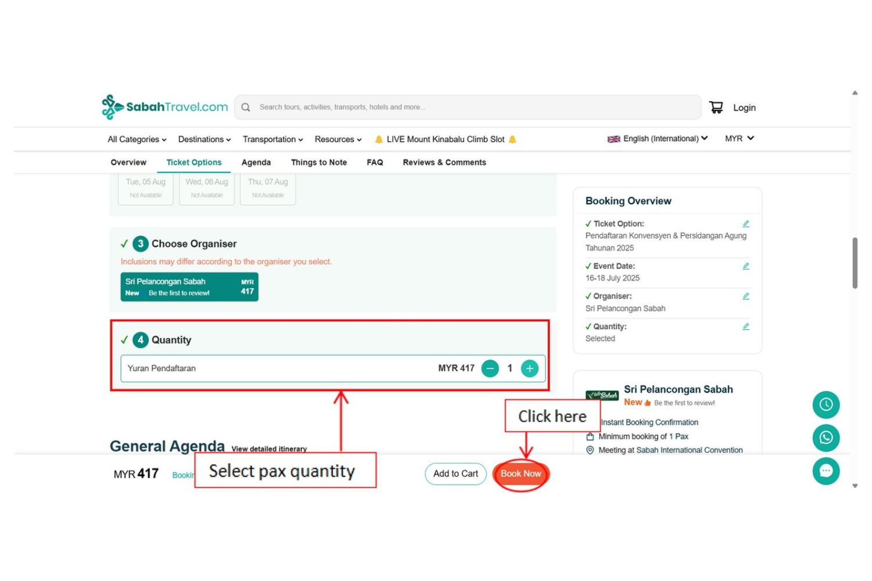The image size is (872, 581).
Task: Open the clock history floating icon
Action: (825, 404)
